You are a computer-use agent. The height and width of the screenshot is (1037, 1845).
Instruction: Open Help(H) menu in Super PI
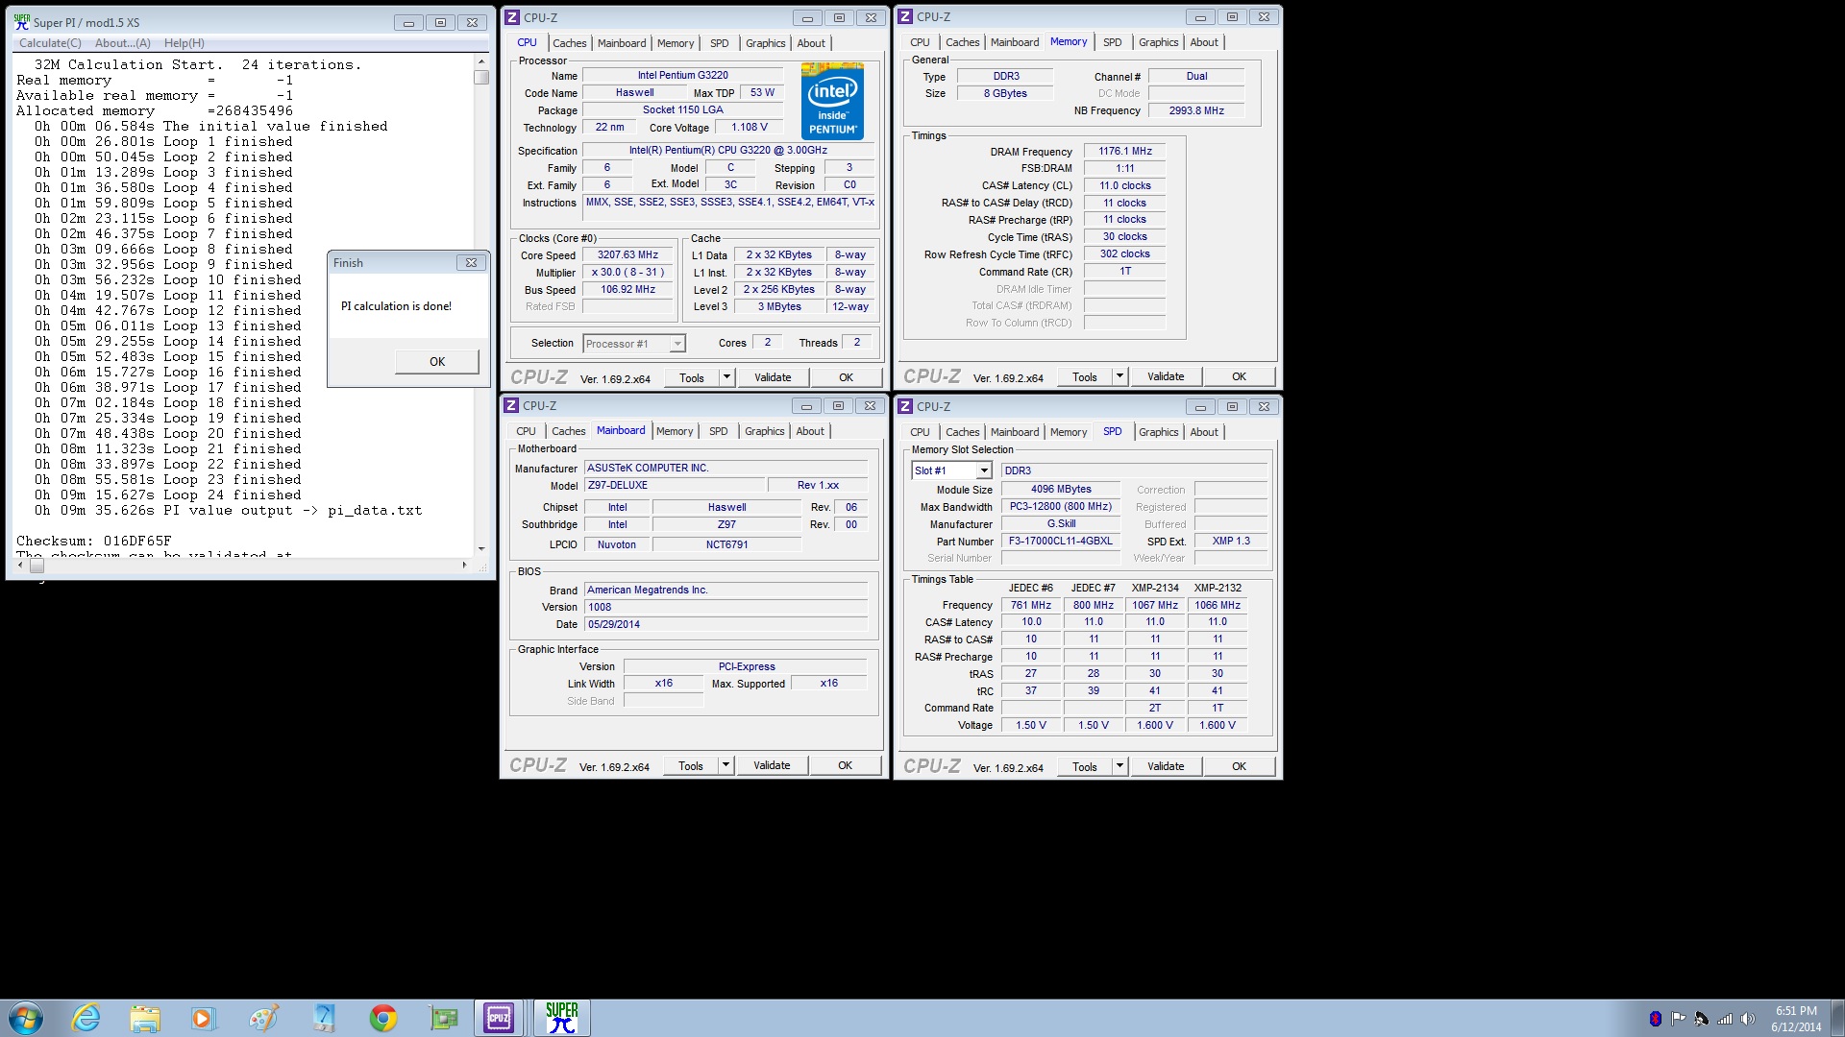click(x=184, y=43)
